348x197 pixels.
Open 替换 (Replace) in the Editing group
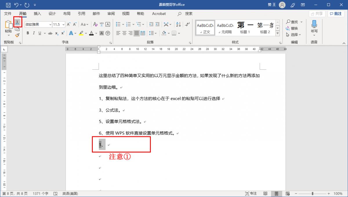[294, 28]
